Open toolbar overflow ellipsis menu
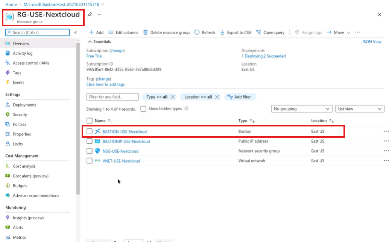The width and height of the screenshot is (389, 242). tap(357, 32)
